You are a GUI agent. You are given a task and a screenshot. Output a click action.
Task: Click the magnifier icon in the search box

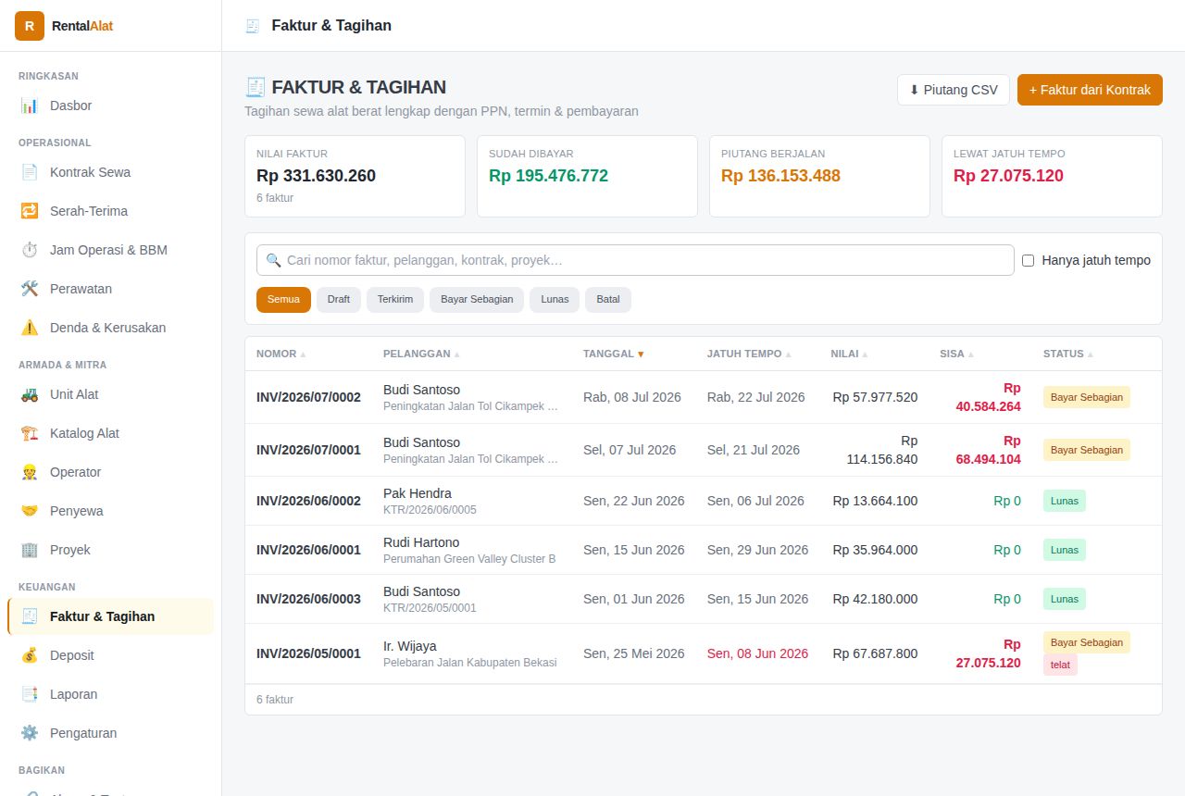pos(273,260)
